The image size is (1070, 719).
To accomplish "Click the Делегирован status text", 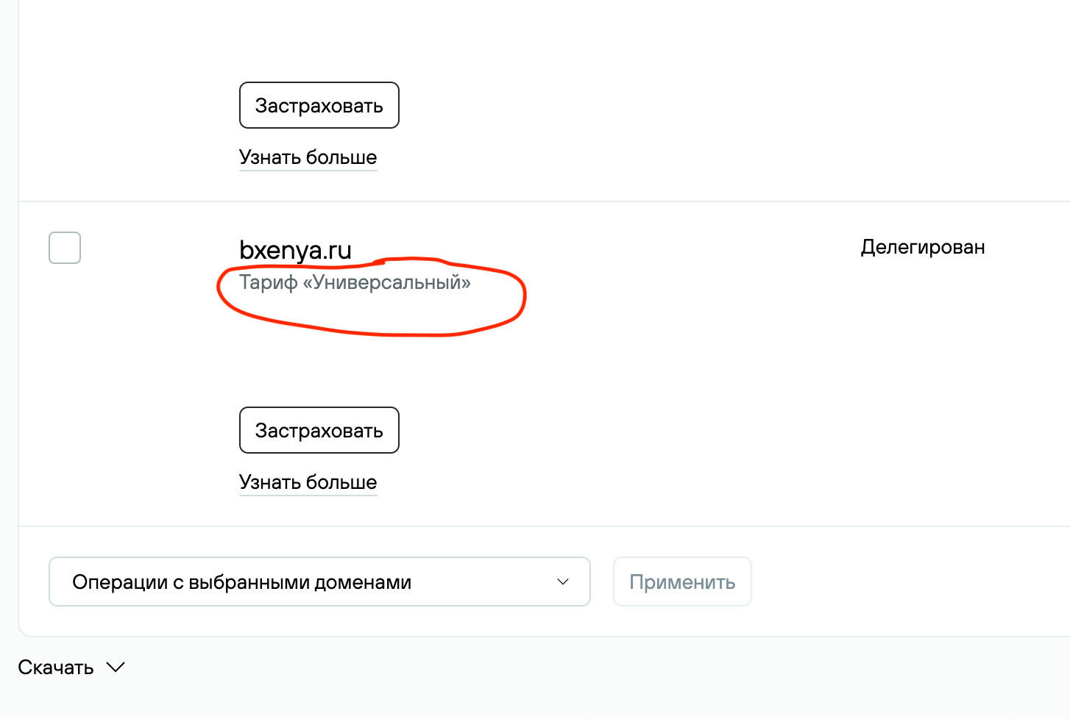I will [x=922, y=247].
